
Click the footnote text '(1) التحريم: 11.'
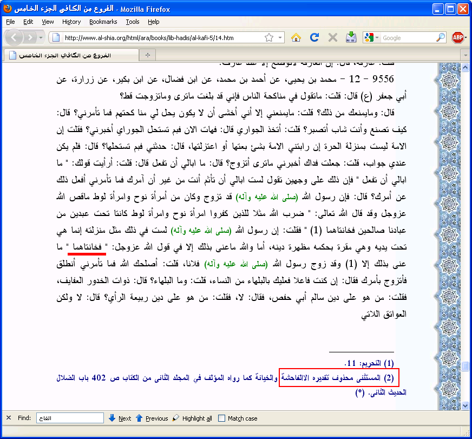coord(369,363)
